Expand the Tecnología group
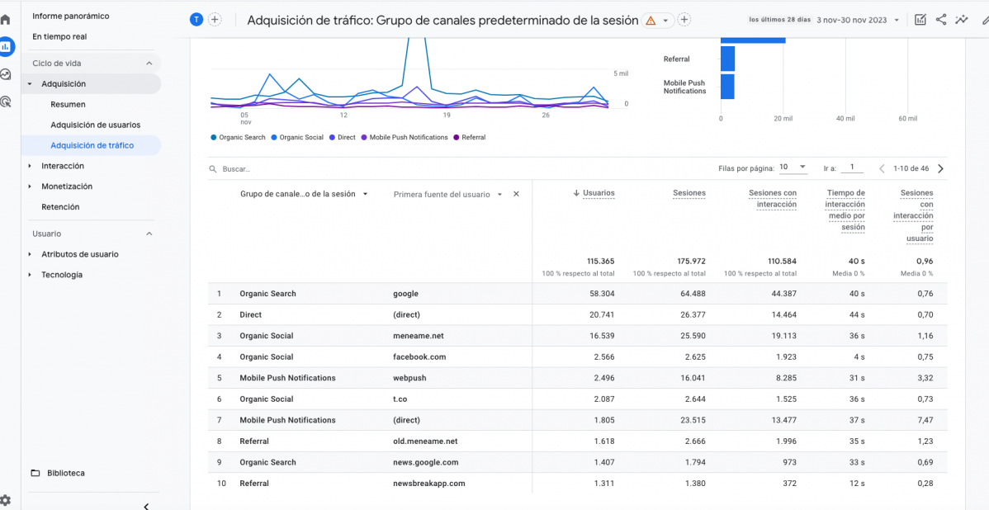This screenshot has width=989, height=510. (x=30, y=275)
